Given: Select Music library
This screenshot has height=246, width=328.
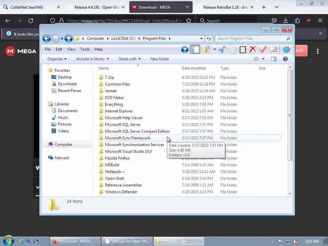Looking at the screenshot, I should pyautogui.click(x=63, y=118).
